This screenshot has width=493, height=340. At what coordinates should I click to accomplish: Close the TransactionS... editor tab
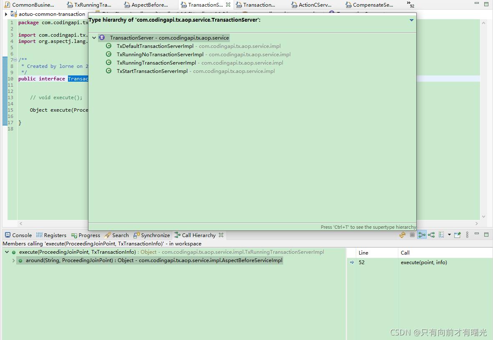point(228,5)
